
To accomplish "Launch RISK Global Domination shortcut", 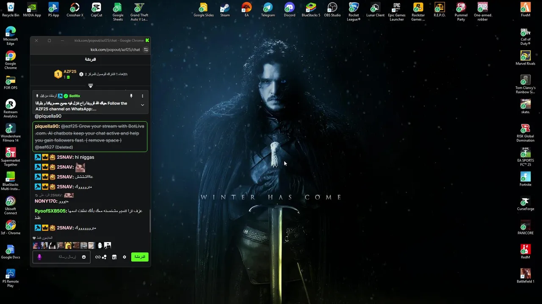I will point(525,133).
